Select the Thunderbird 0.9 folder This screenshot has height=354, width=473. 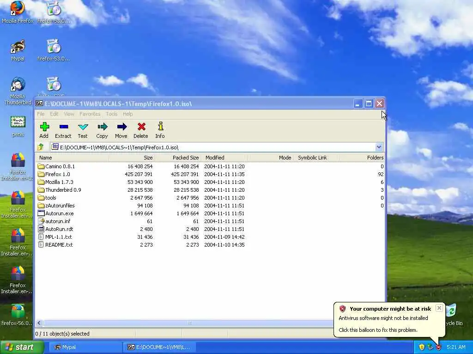[60, 190]
